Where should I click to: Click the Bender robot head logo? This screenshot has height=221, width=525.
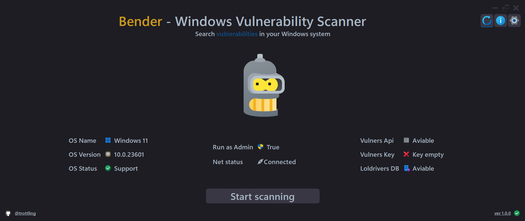click(264, 85)
